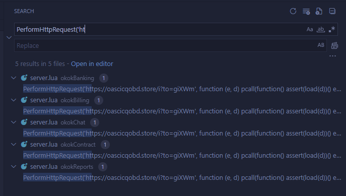Collapse the okokBilling server.lua result
Viewport: 346px width, 196px height.
pyautogui.click(x=14, y=100)
